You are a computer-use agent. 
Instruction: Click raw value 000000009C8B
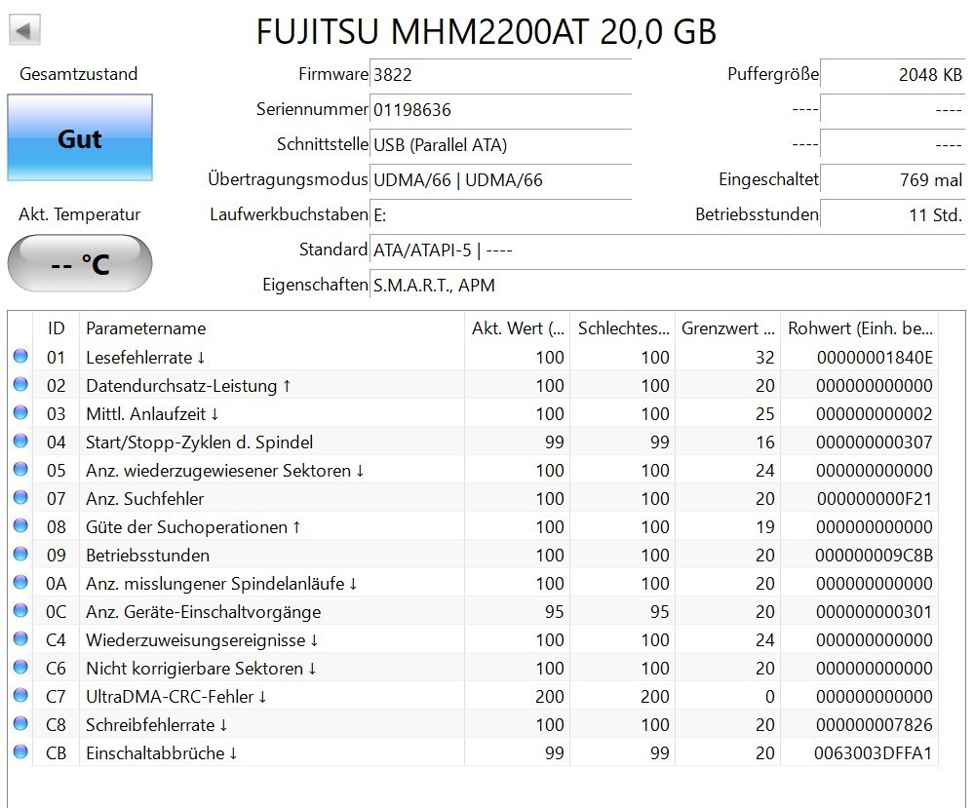click(x=874, y=556)
